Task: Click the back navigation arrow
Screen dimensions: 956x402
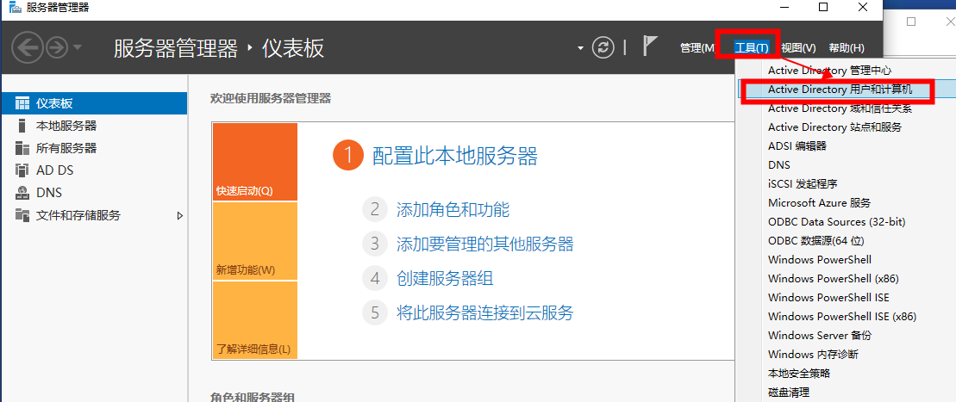Action: point(28,46)
